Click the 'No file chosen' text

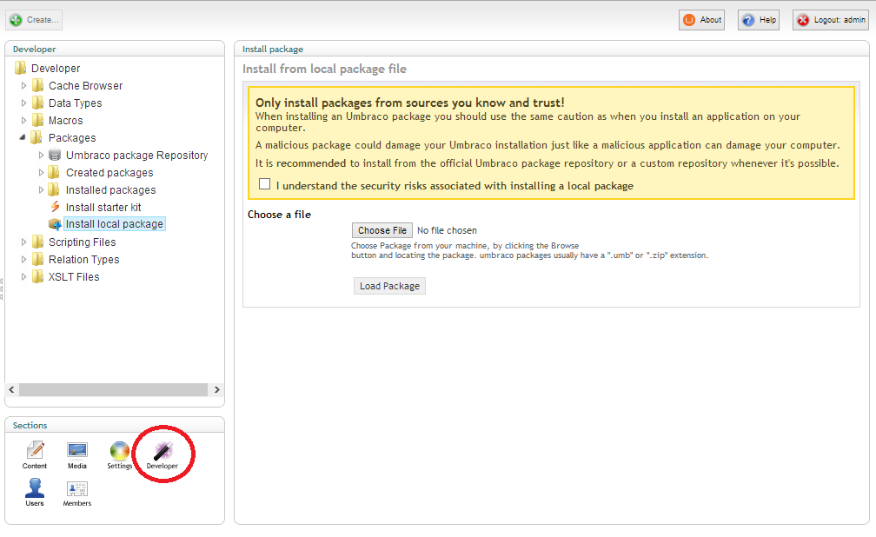click(x=447, y=230)
